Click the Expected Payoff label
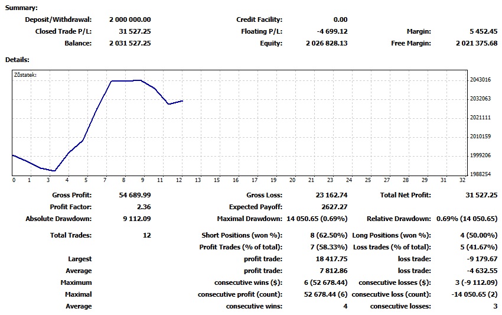The width and height of the screenshot is (502, 315). (256, 207)
